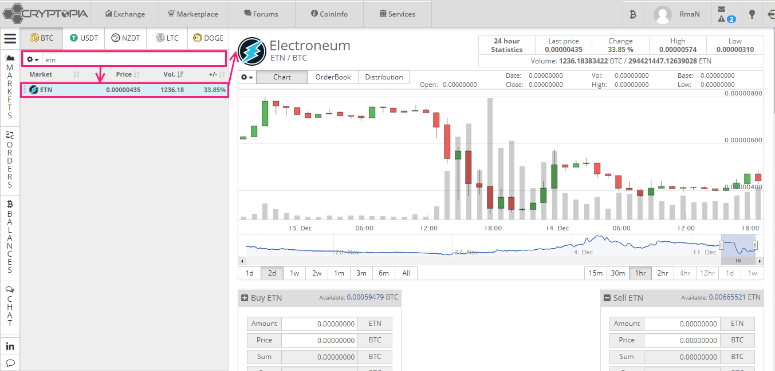Click available BTC balance in Buy ETN

(x=372, y=297)
